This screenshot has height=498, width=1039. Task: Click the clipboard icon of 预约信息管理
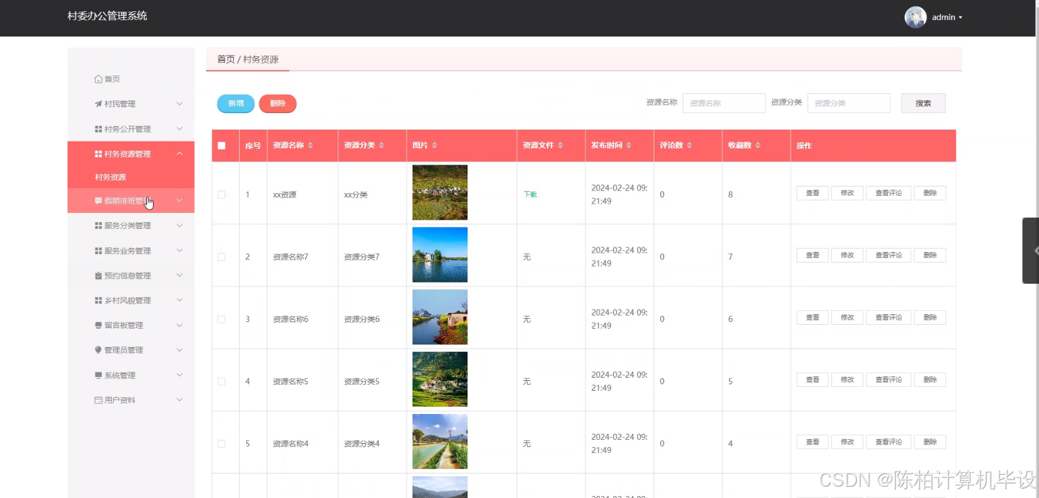(x=98, y=276)
